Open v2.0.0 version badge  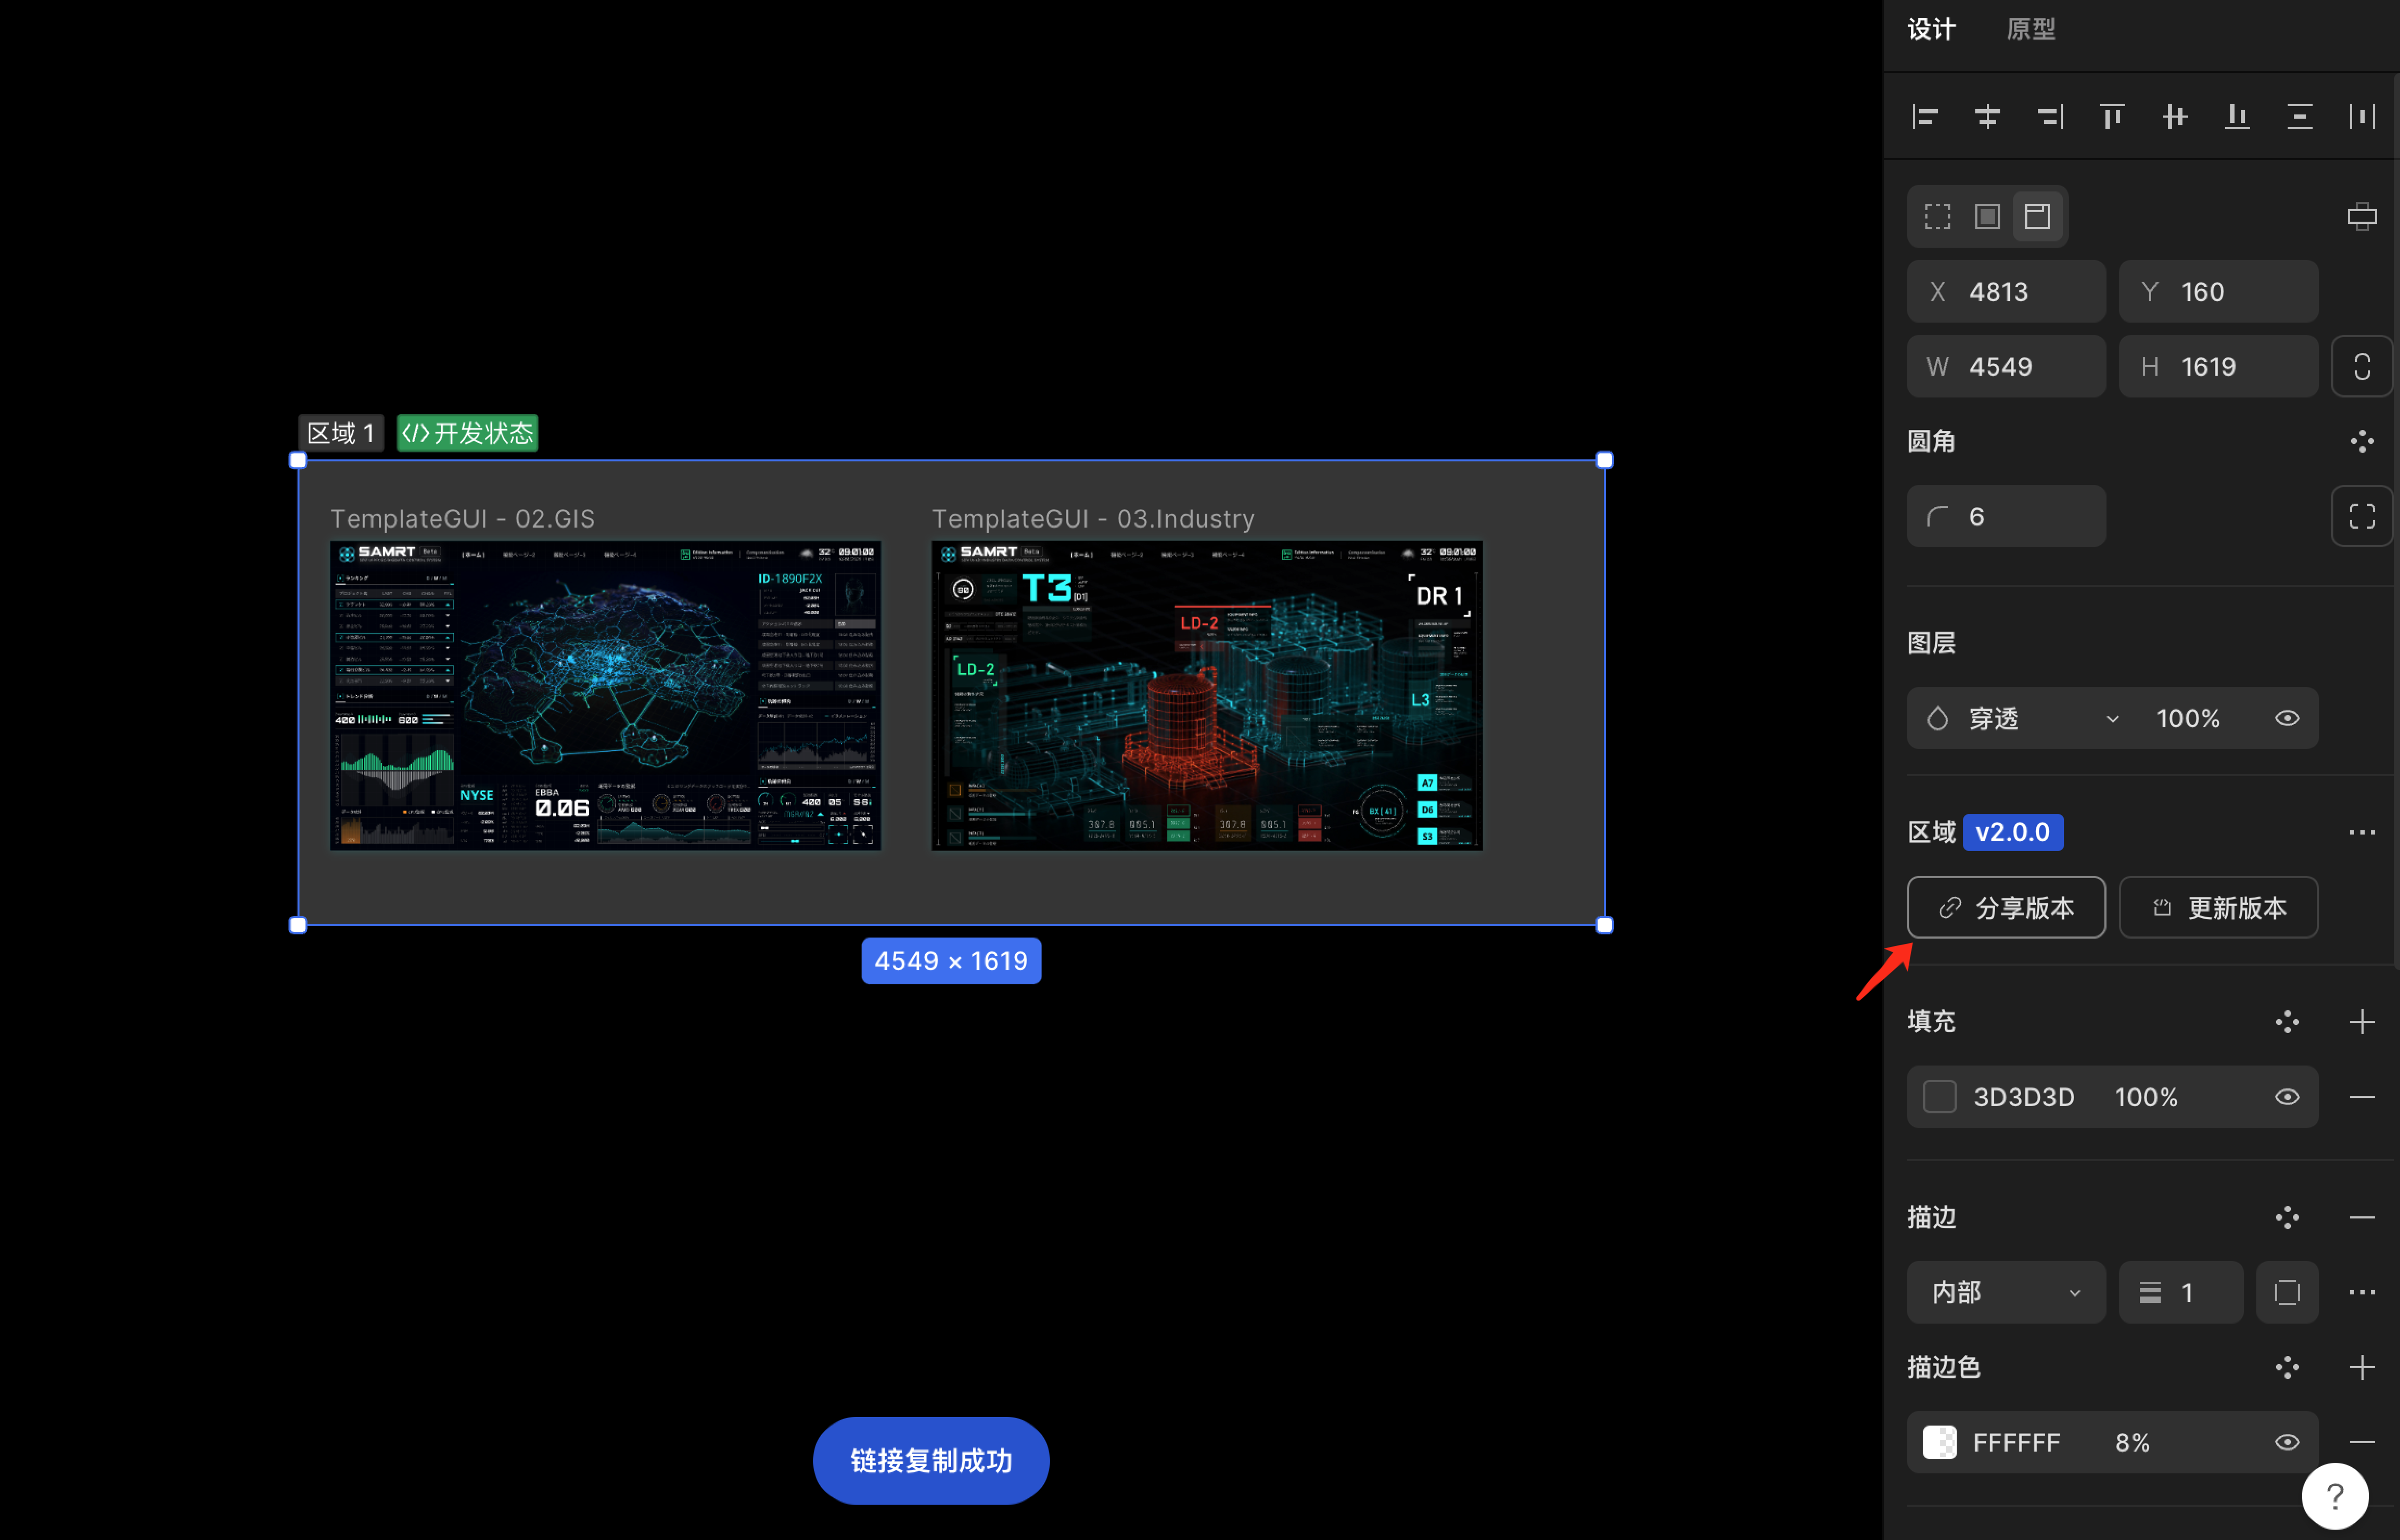tap(2012, 832)
